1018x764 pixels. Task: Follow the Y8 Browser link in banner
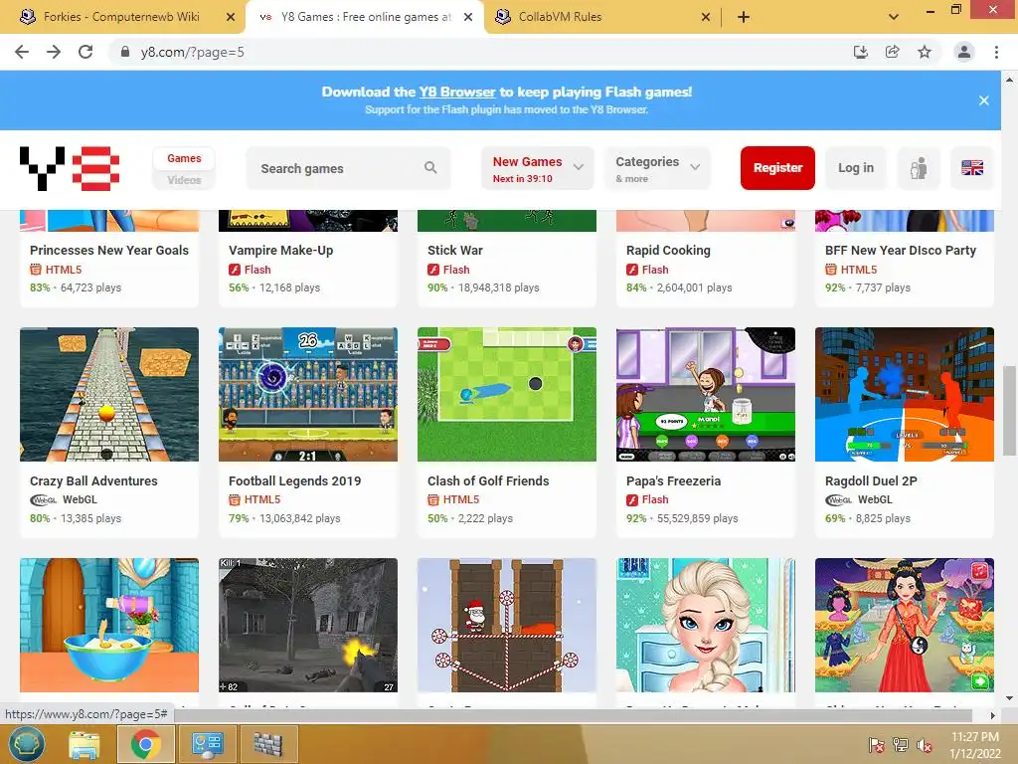coord(457,93)
